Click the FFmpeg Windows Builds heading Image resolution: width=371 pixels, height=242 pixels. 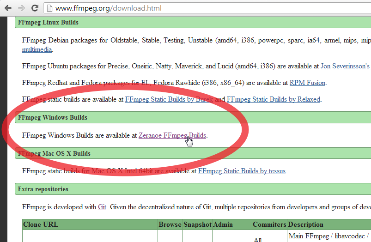(53, 117)
